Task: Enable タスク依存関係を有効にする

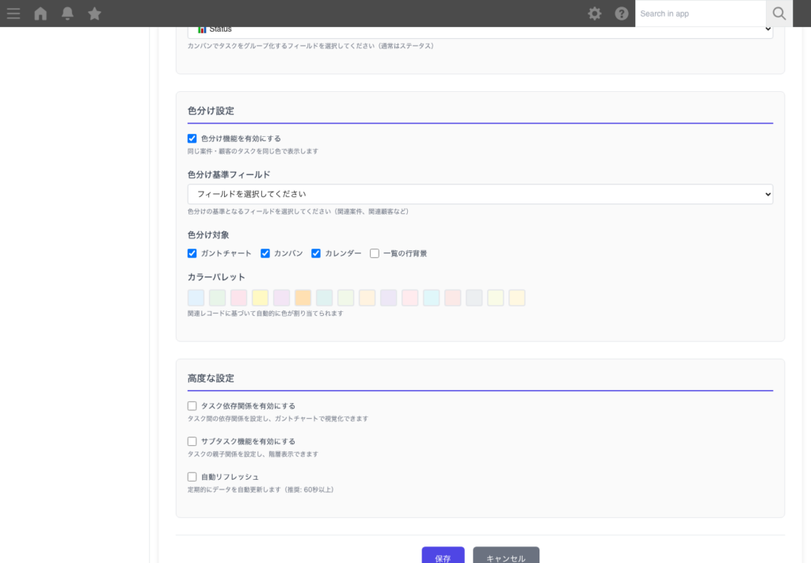Action: pyautogui.click(x=192, y=405)
